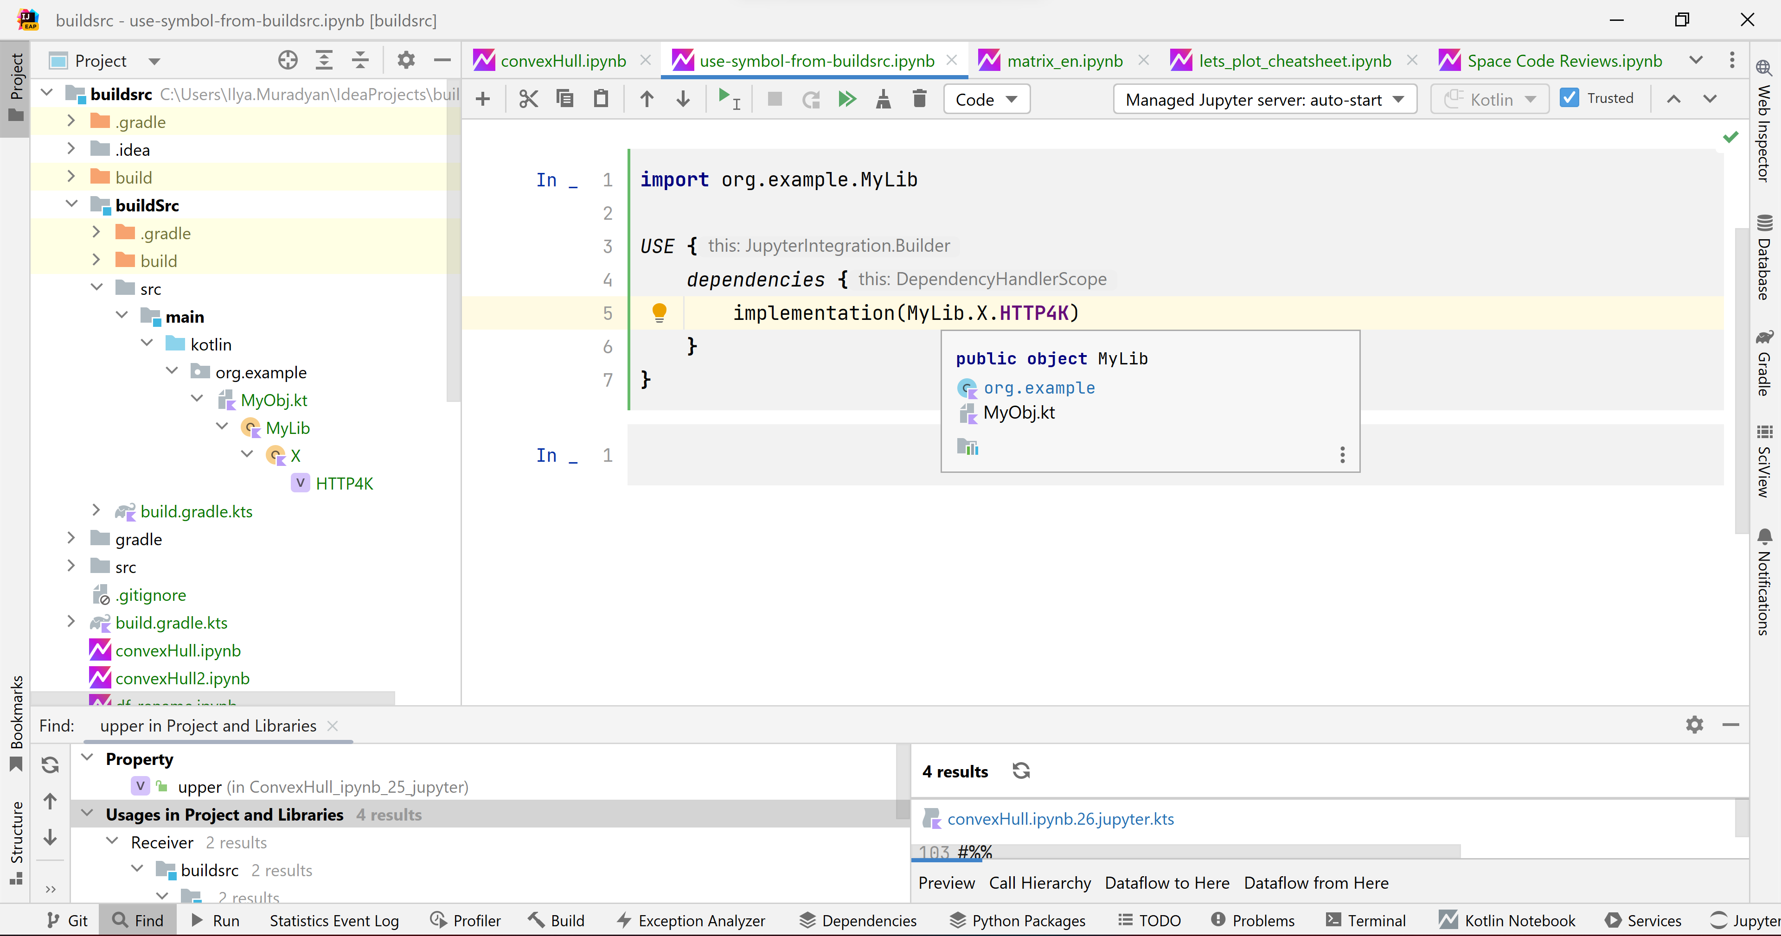
Task: Interrupt kernel with the stop icon
Action: (x=775, y=100)
